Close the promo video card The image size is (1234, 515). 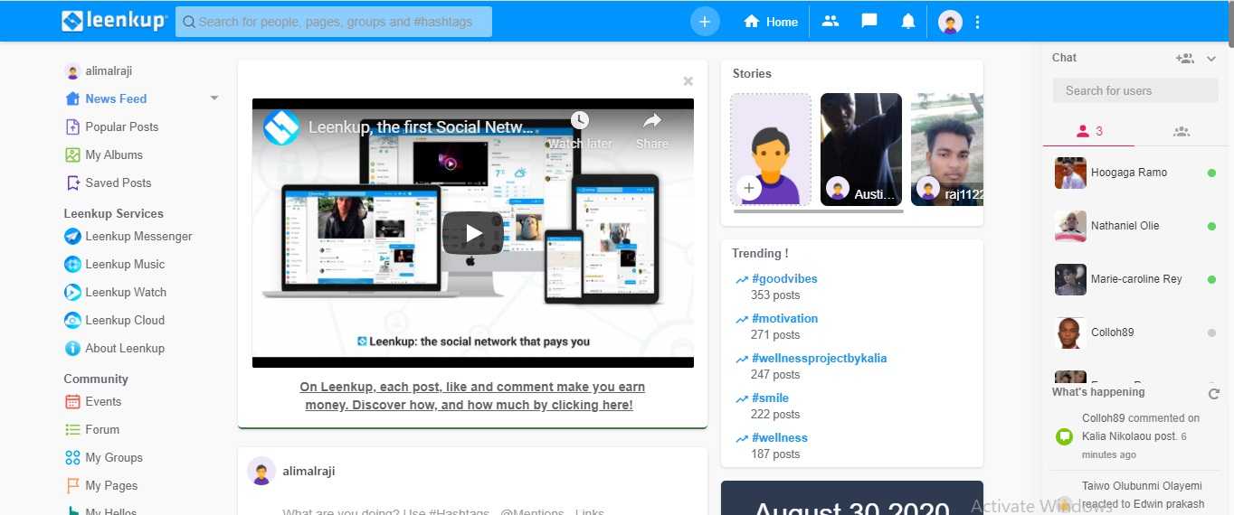point(688,81)
